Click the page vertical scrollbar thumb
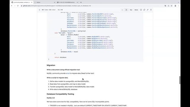This screenshot has width=190, height=107. pos(180,80)
